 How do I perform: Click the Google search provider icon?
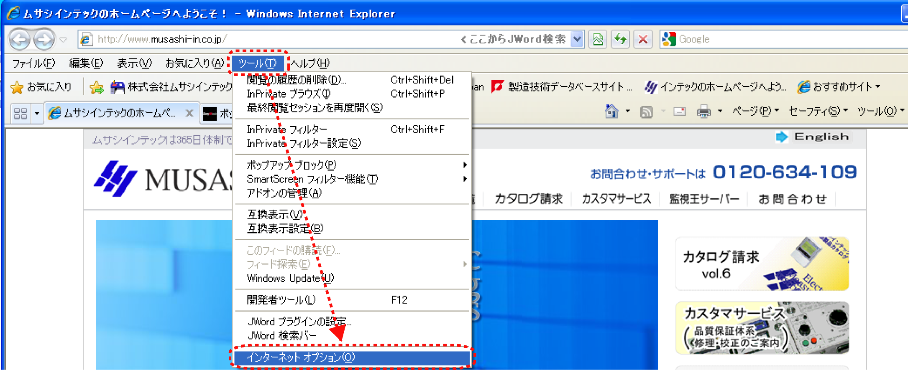(669, 39)
